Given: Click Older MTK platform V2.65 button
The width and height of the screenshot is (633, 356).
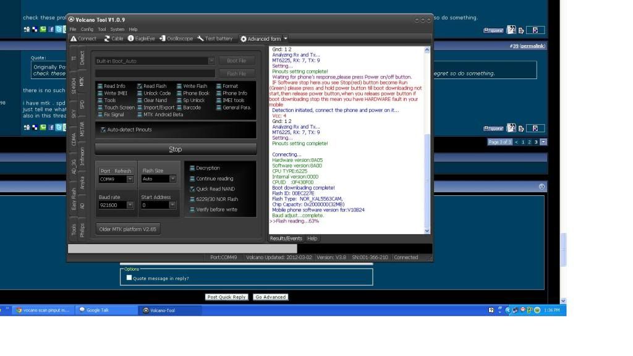Looking at the screenshot, I should [x=127, y=229].
